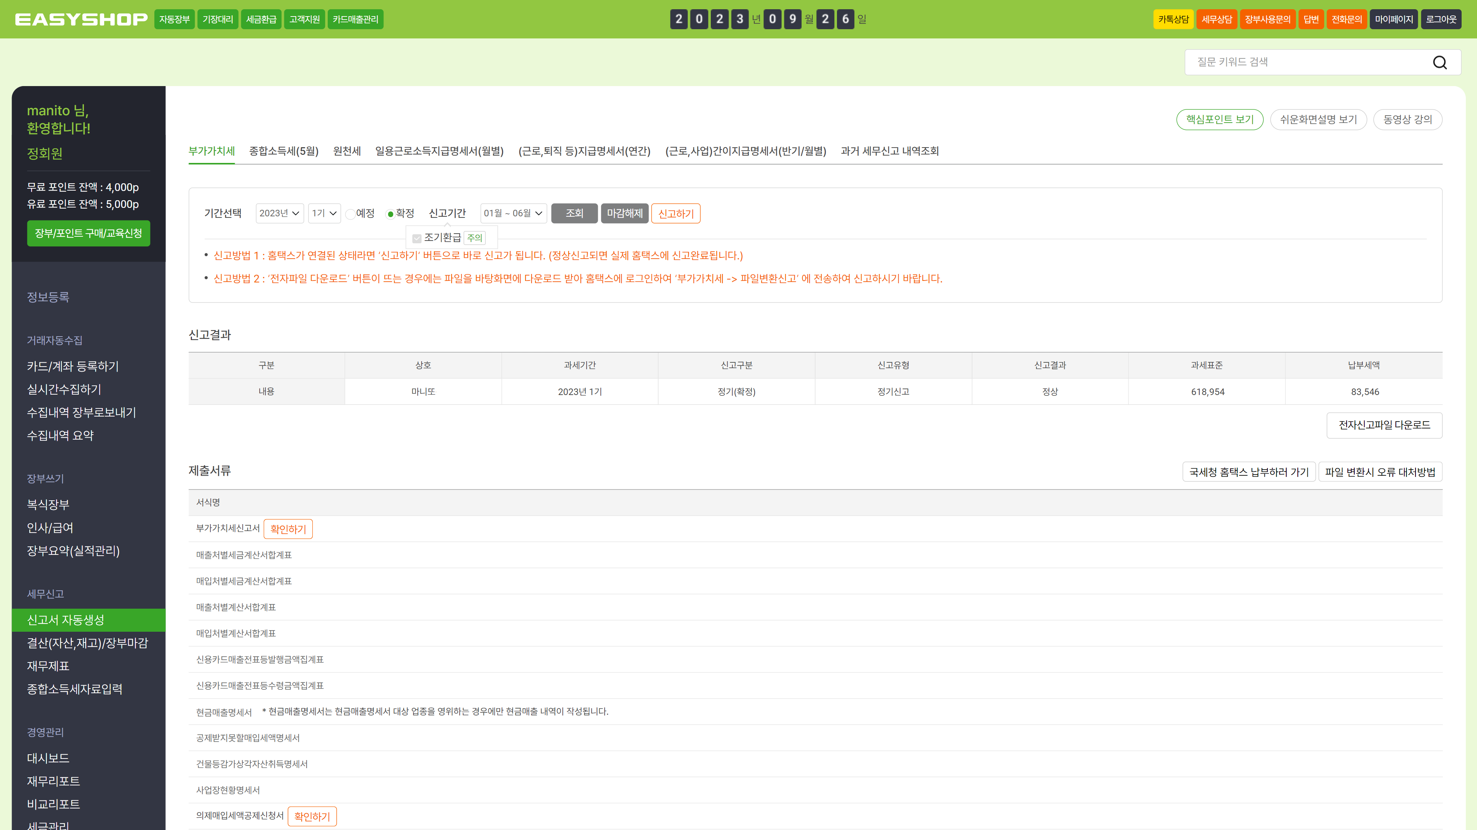The image size is (1477, 830).
Task: Open the 2023년 year dropdown
Action: click(279, 213)
